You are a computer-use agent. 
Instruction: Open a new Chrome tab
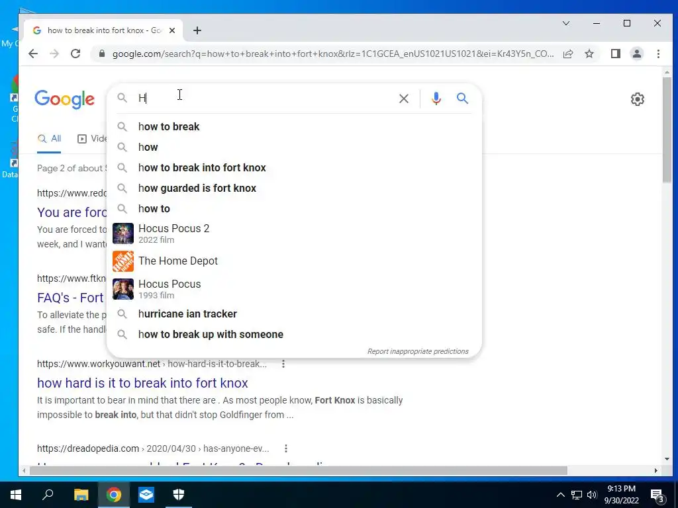[x=197, y=30]
